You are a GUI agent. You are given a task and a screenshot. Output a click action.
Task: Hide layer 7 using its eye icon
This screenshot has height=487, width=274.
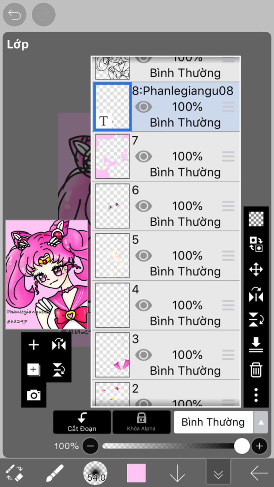coord(144,157)
